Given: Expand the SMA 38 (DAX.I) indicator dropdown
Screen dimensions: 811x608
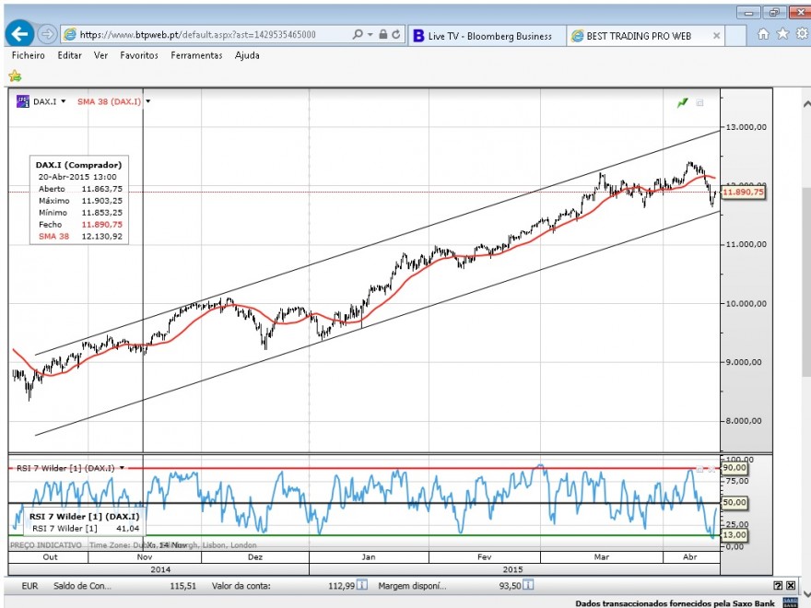Looking at the screenshot, I should pyautogui.click(x=148, y=101).
